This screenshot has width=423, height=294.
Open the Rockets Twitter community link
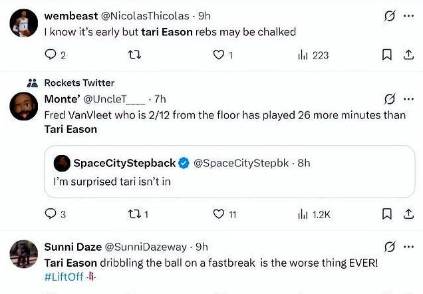pyautogui.click(x=79, y=83)
